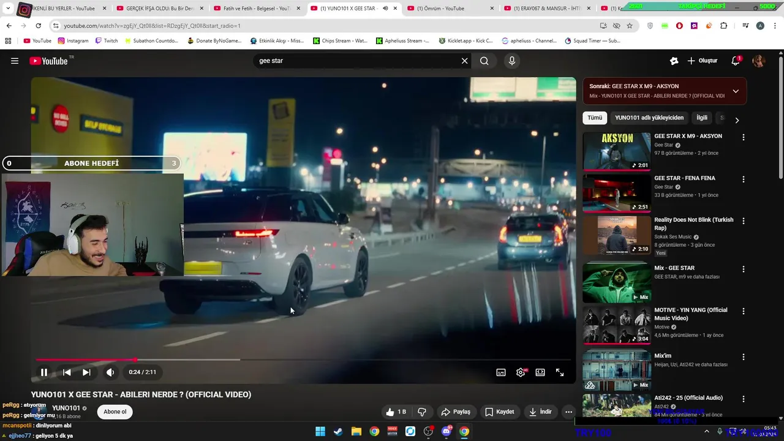Click the sparkle icon beside Oluştur

pos(674,61)
